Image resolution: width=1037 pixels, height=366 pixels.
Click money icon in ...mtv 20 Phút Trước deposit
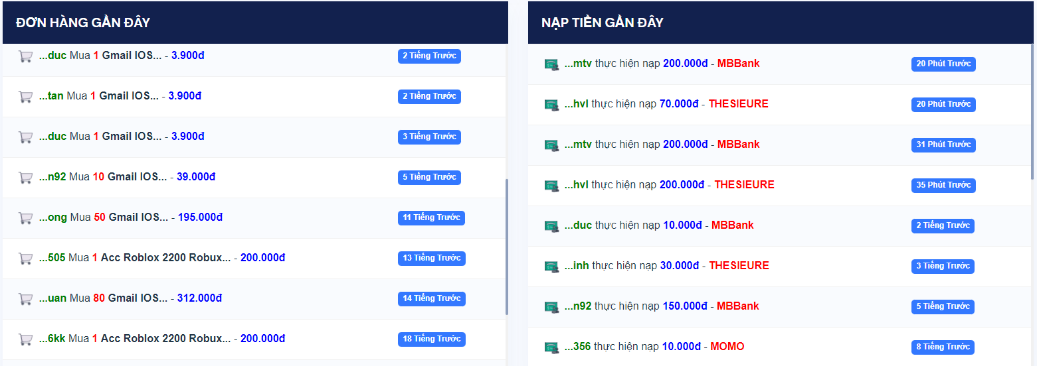[551, 64]
